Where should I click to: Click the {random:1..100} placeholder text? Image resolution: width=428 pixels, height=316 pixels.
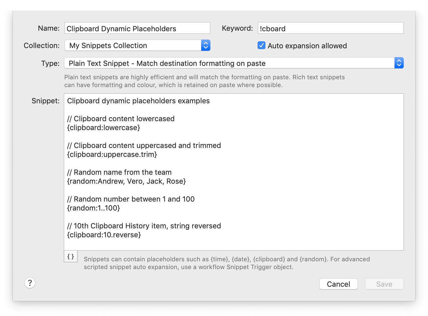[x=93, y=208]
